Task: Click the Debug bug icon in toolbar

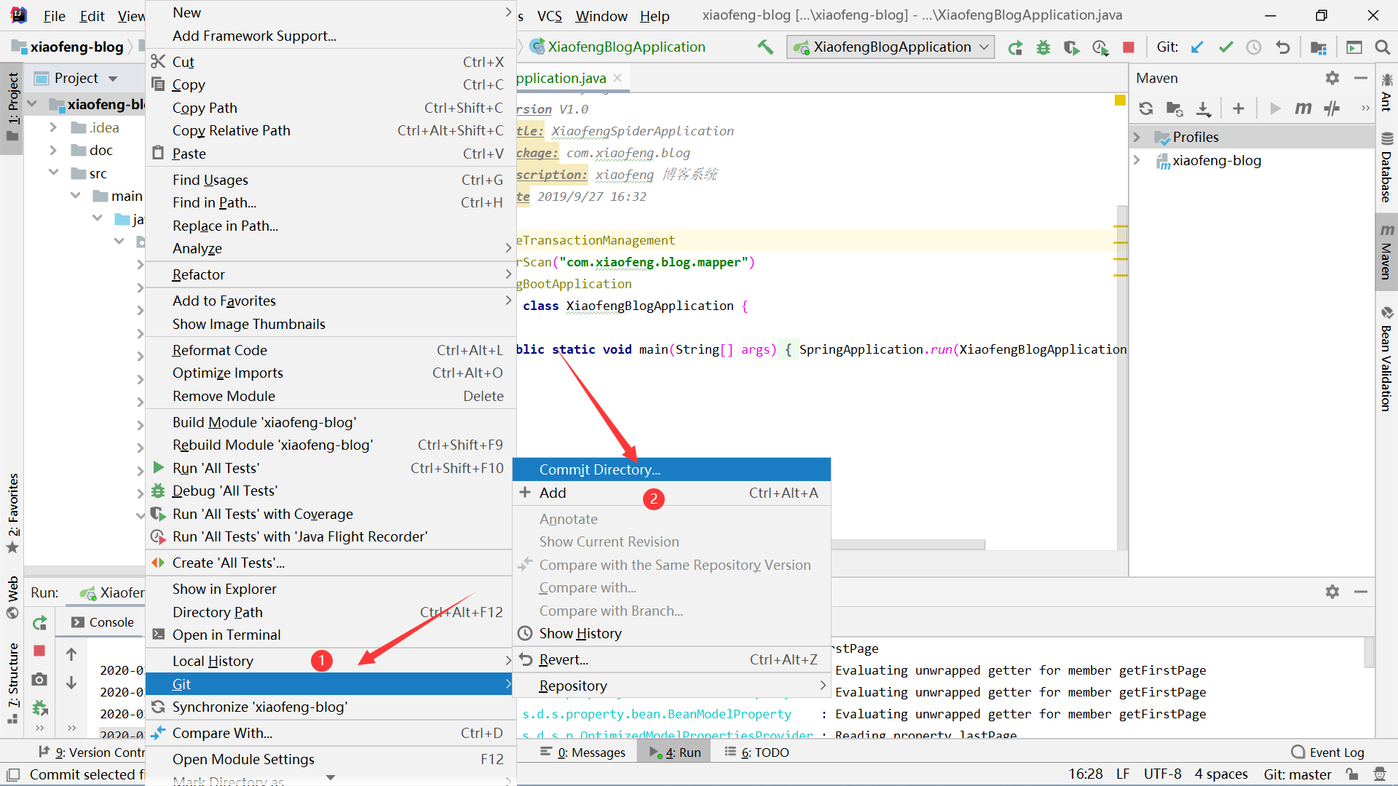Action: (x=1043, y=47)
